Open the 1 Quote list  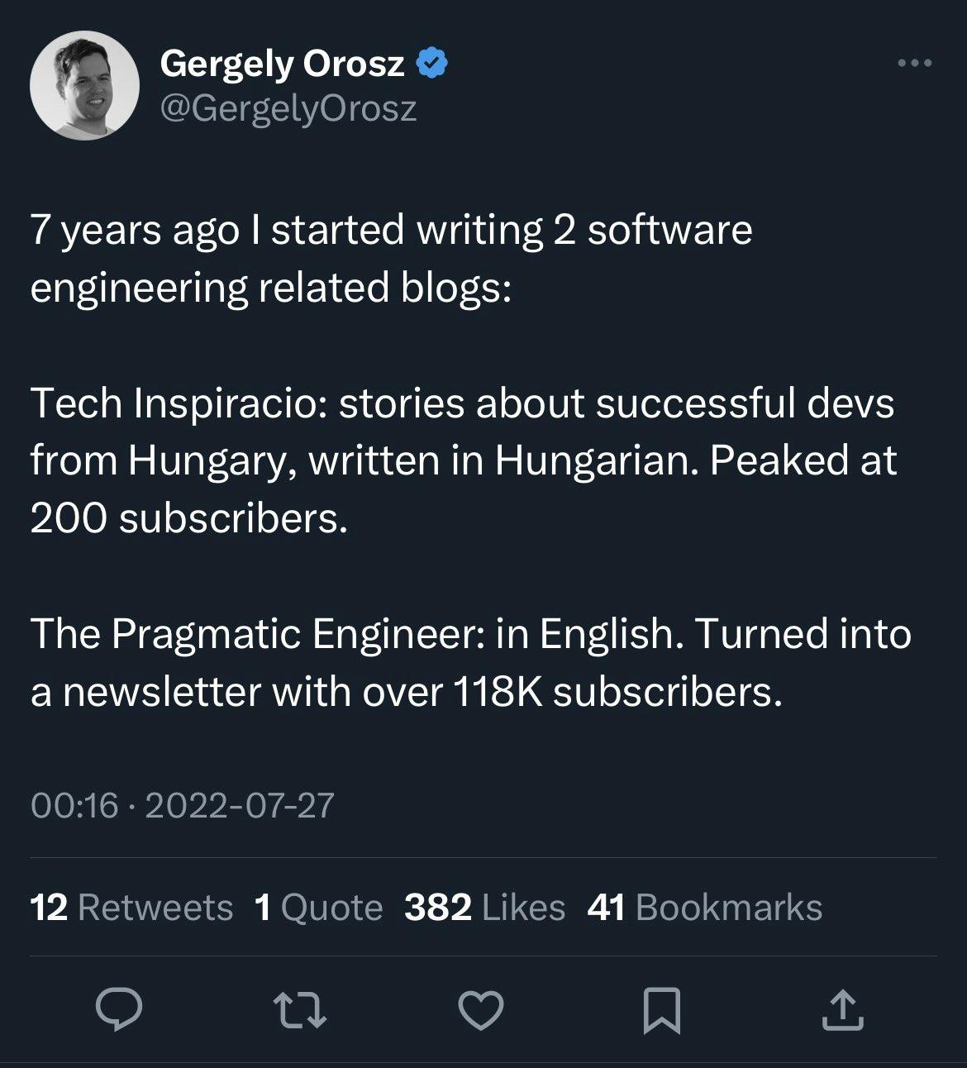point(319,908)
